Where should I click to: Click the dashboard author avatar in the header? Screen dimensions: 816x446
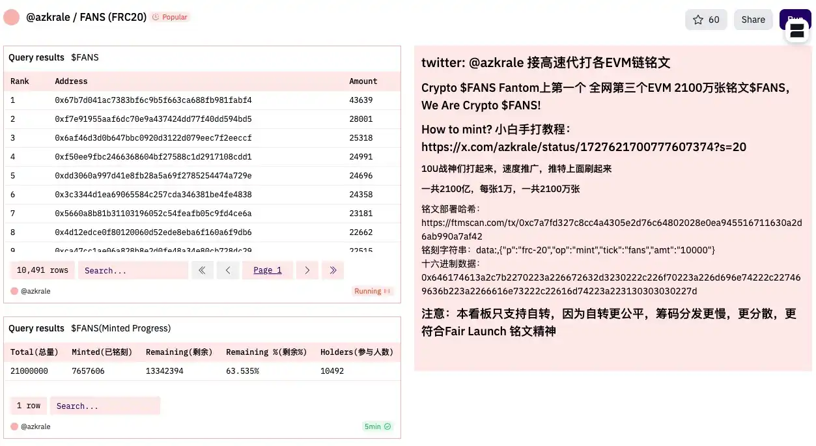(x=11, y=18)
